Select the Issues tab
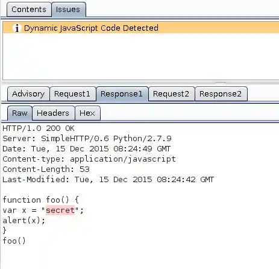The height and width of the screenshot is (269, 279). (69, 10)
